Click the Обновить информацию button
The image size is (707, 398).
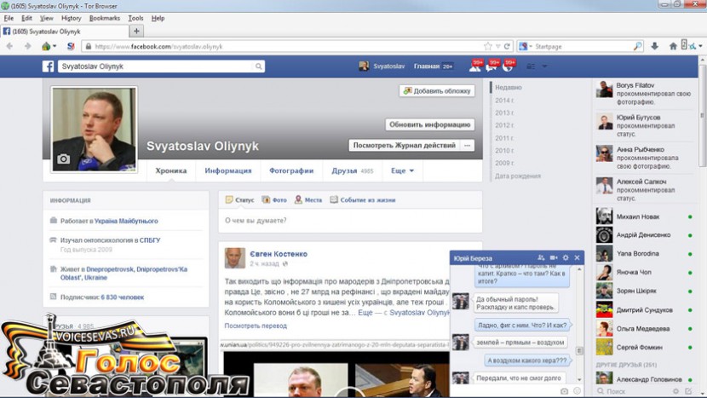coord(429,124)
